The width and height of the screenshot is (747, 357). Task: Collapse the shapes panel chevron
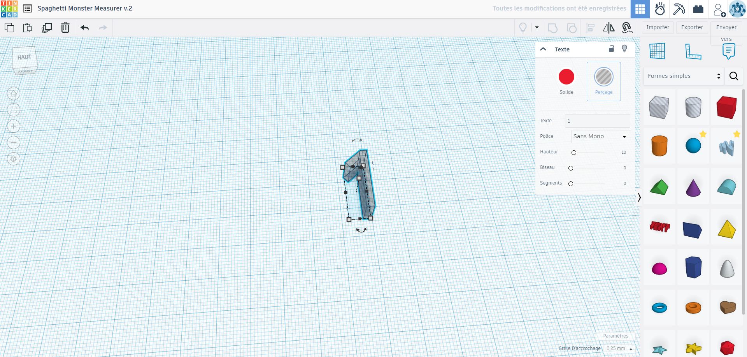639,197
